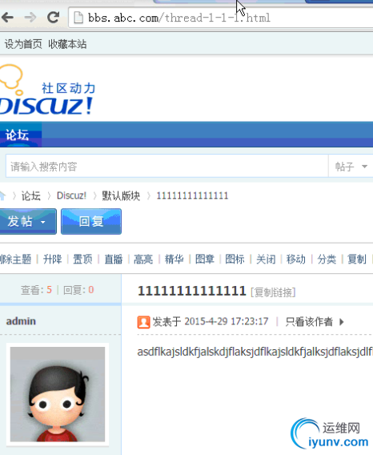Click 设为首页 link
373x455 pixels.
pos(23,44)
